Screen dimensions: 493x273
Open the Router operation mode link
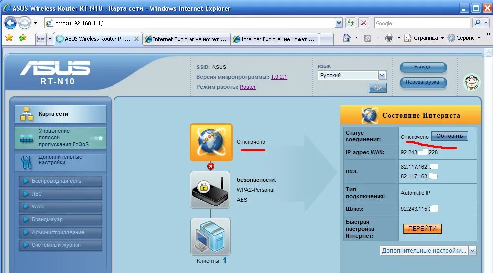coord(247,87)
